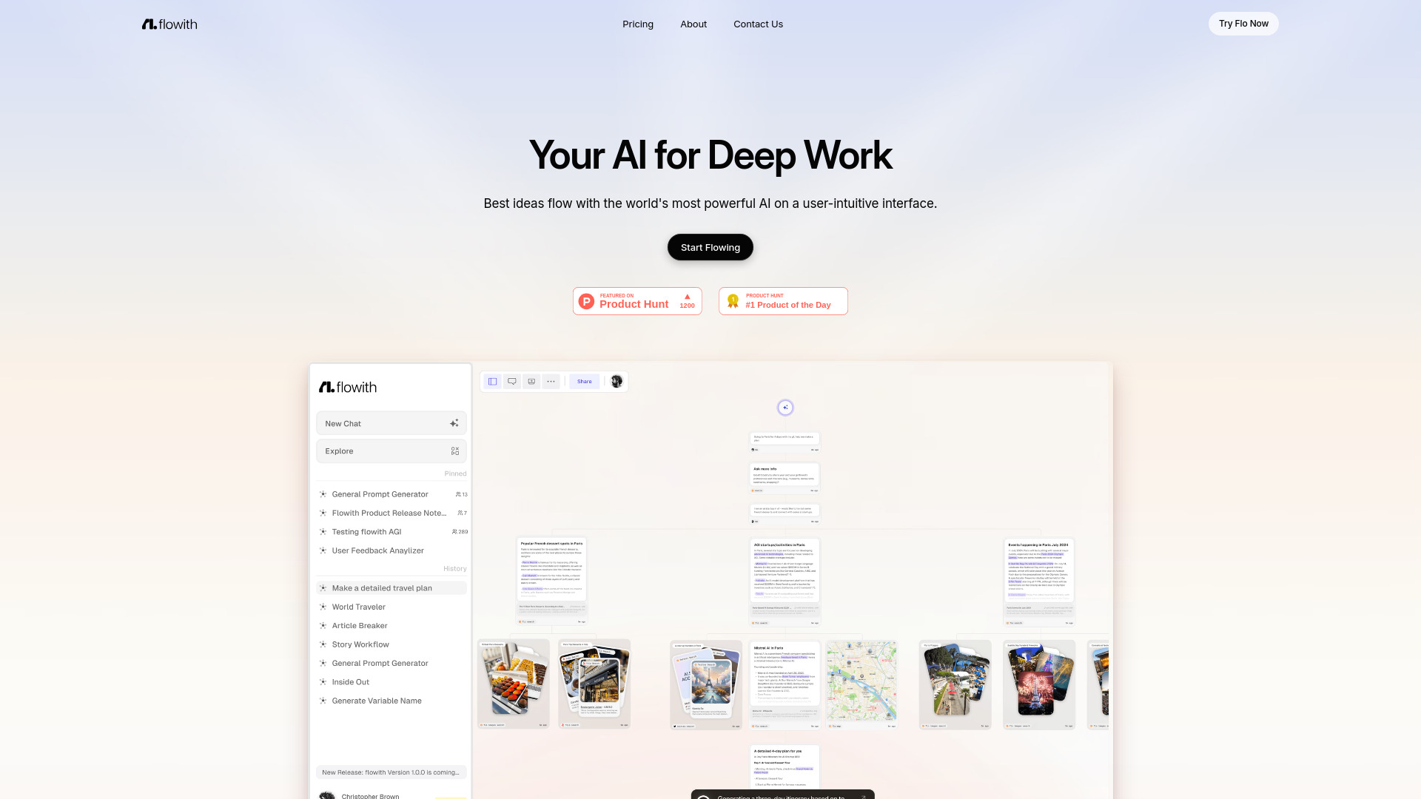Screen dimensions: 1421x799
Task: Click Try Flo Now button
Action: [1243, 22]
